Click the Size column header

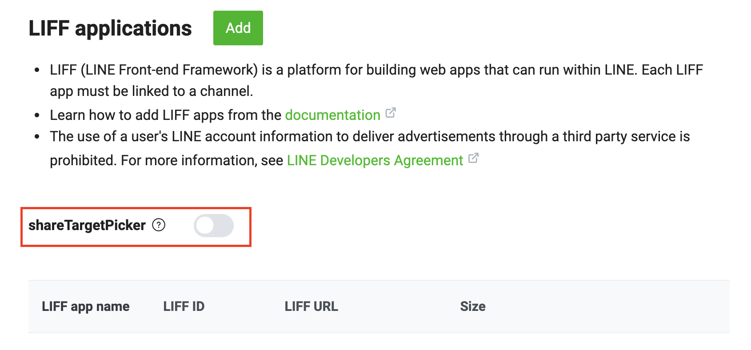click(x=473, y=306)
